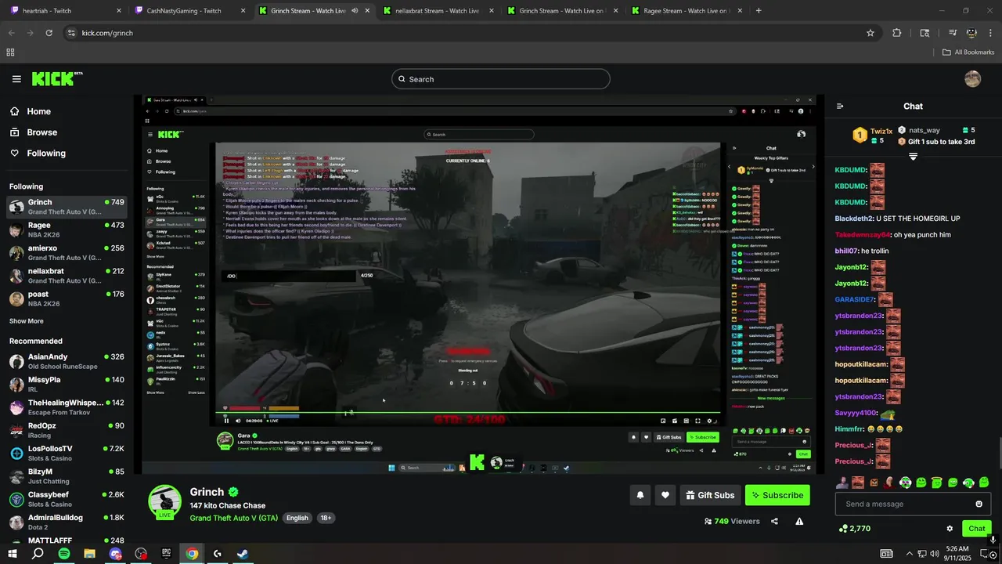Reload the page

click(x=49, y=33)
